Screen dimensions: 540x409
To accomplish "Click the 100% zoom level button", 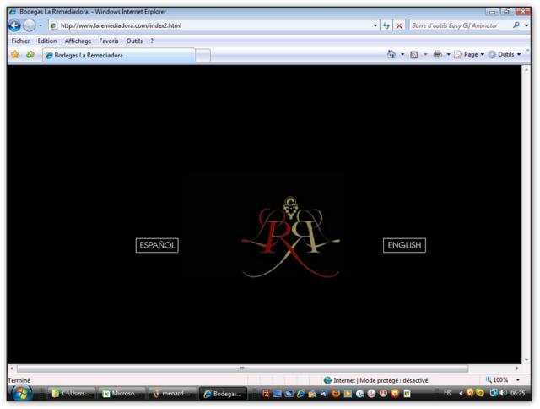I will [497, 380].
